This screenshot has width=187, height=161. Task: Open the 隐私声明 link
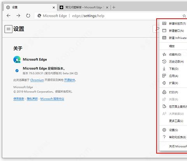[32, 99]
